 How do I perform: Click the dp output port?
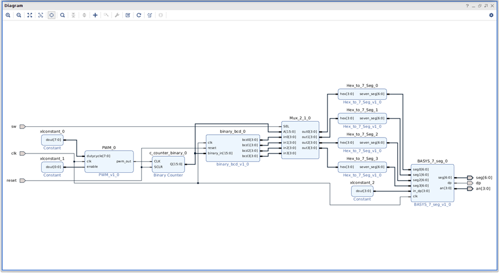click(470, 183)
